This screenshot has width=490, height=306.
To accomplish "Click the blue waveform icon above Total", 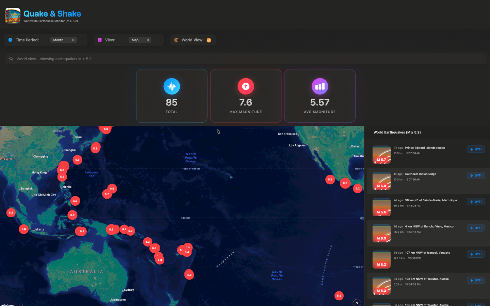I will 172,86.
